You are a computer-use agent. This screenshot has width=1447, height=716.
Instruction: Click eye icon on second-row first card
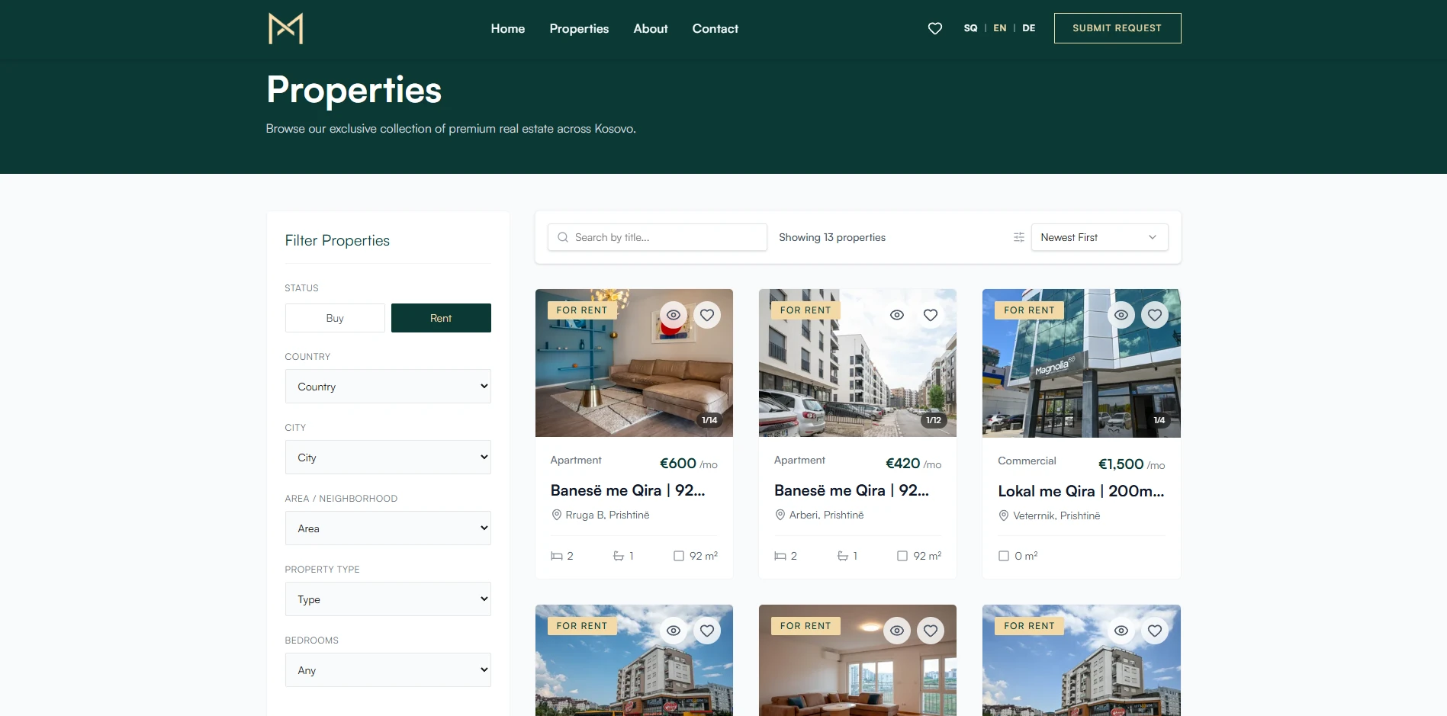[674, 631]
